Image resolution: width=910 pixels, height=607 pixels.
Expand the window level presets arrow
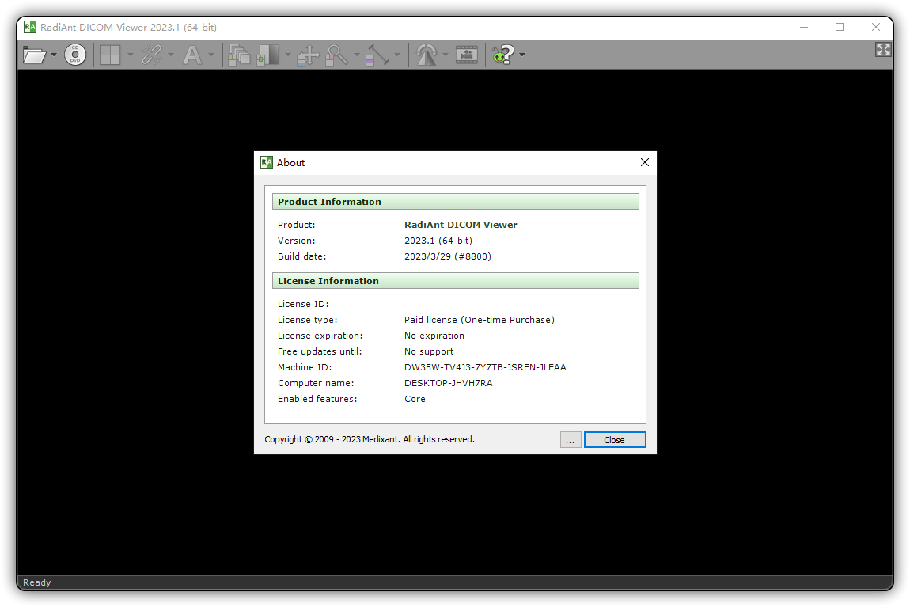point(288,55)
